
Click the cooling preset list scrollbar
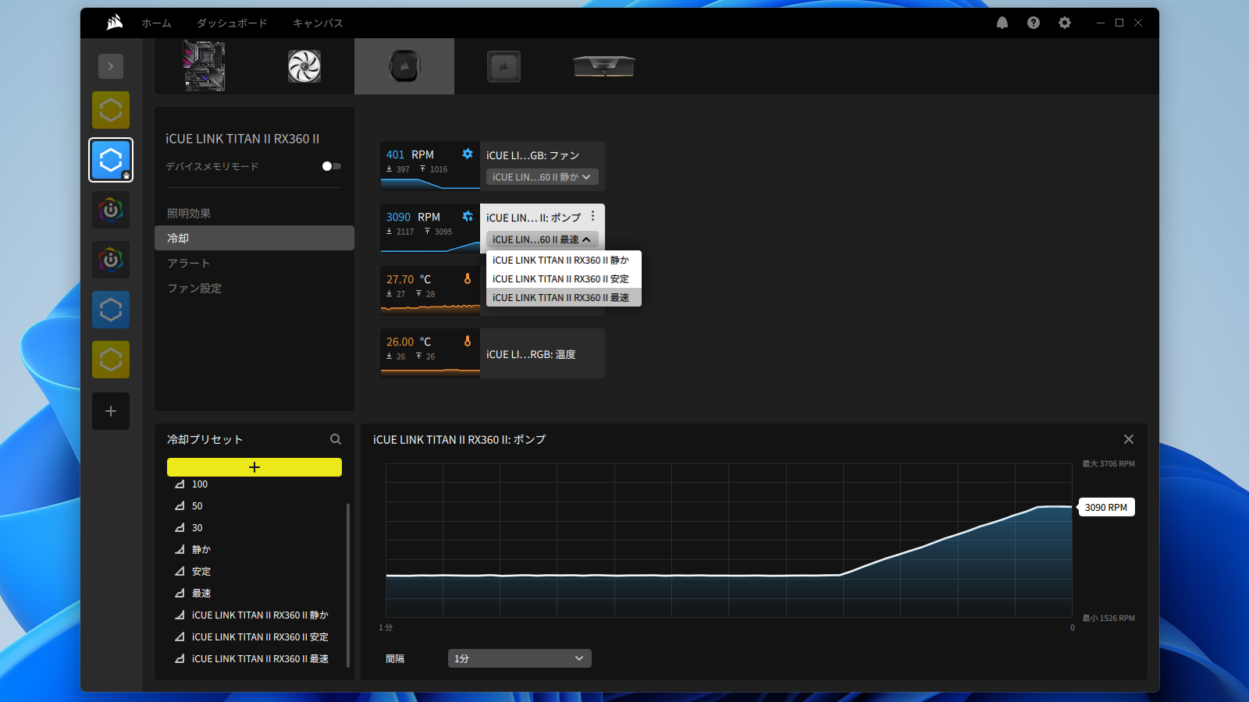[348, 585]
